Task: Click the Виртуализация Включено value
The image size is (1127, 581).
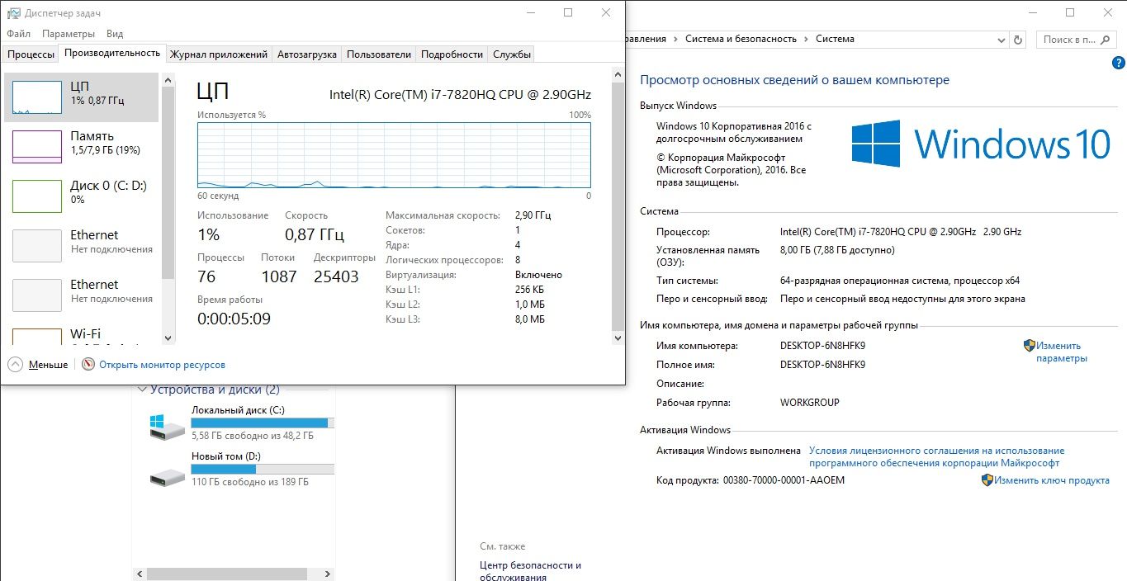Action: click(538, 275)
